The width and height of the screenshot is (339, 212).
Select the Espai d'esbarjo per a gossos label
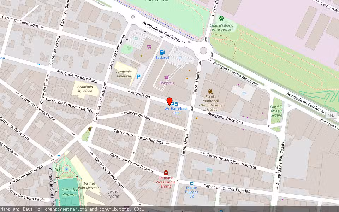[x=221, y=28]
